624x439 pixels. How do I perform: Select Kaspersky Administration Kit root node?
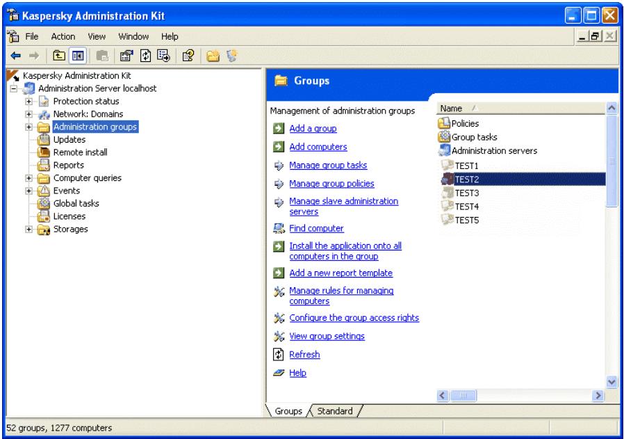[x=77, y=76]
